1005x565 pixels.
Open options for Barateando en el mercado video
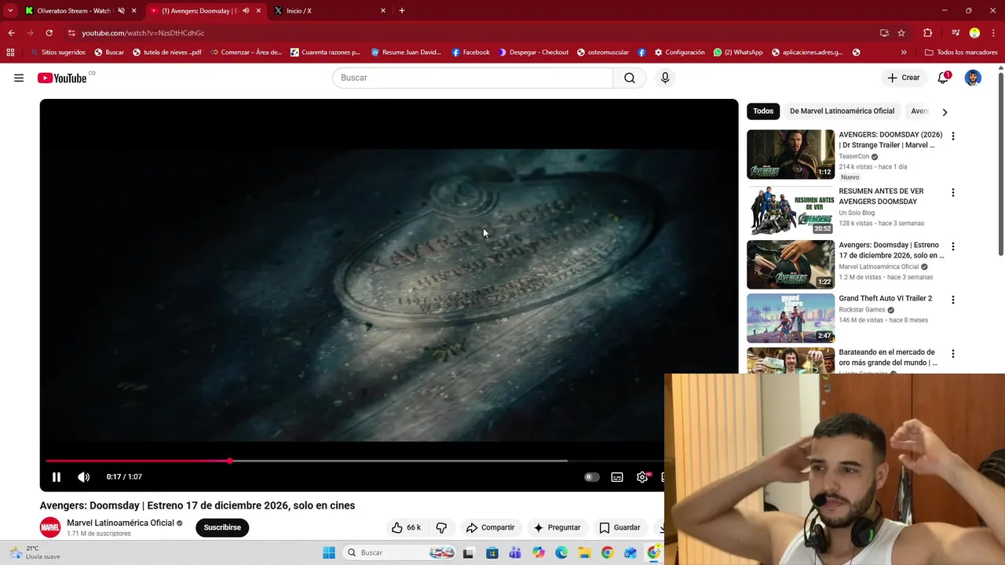953,354
